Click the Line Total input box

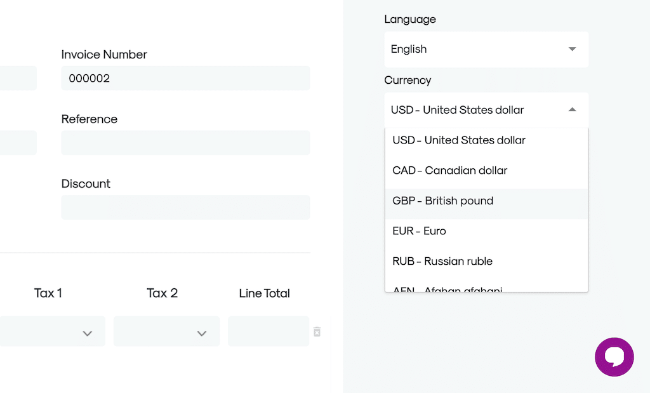click(268, 331)
